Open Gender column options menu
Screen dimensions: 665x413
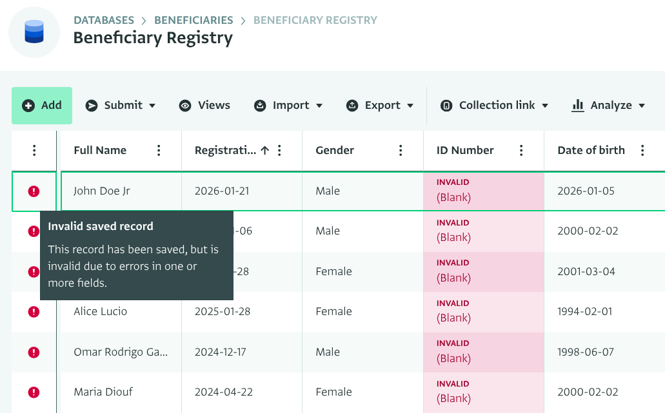click(x=401, y=151)
